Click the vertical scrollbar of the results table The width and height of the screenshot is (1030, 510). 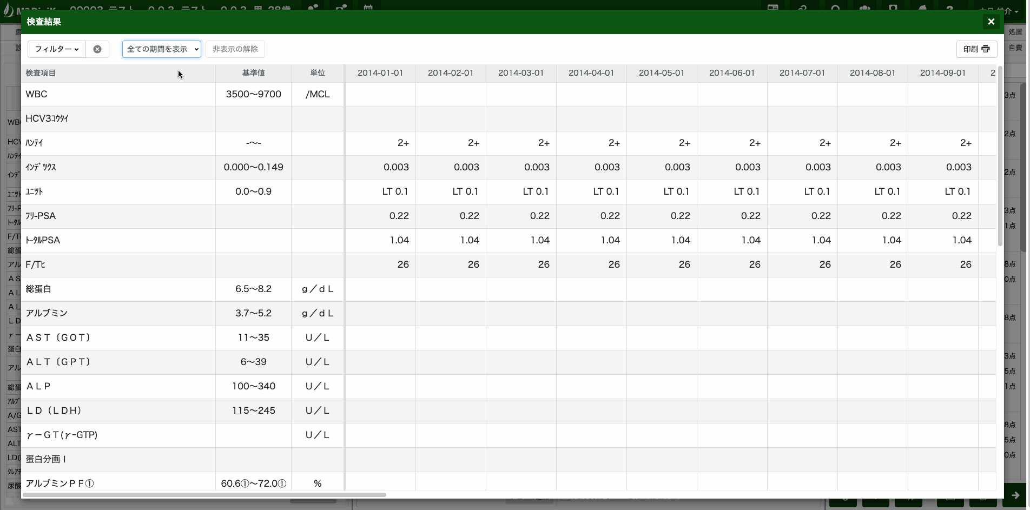(x=1000, y=156)
